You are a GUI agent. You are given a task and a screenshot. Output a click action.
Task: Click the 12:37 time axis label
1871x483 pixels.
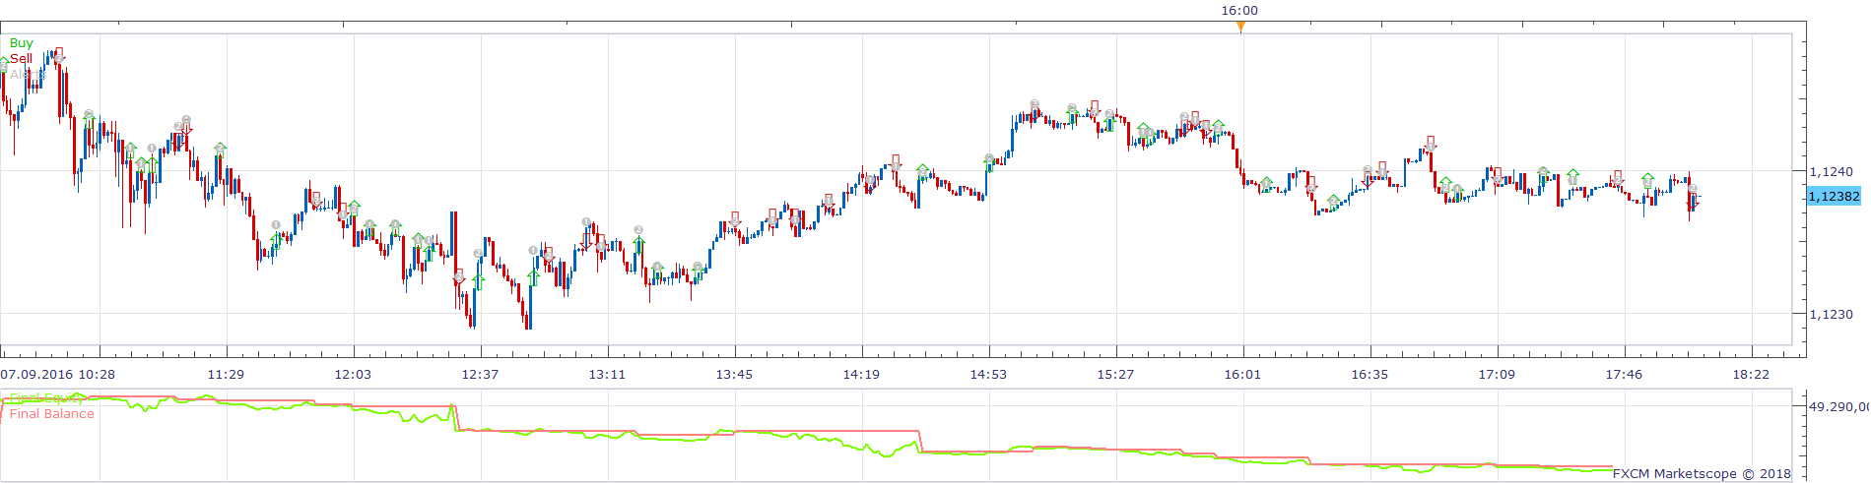[x=480, y=375]
